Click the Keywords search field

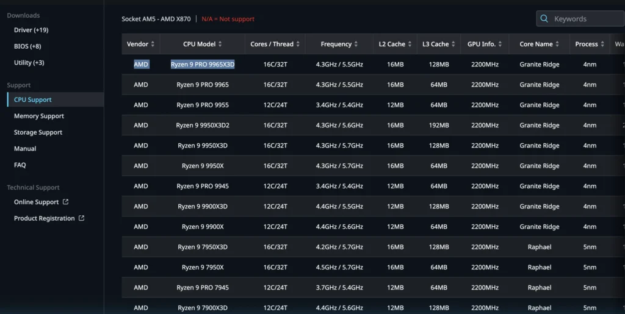point(581,19)
